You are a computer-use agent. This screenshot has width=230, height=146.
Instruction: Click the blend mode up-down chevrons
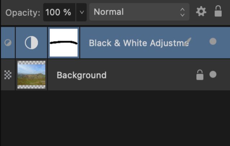coord(183,12)
